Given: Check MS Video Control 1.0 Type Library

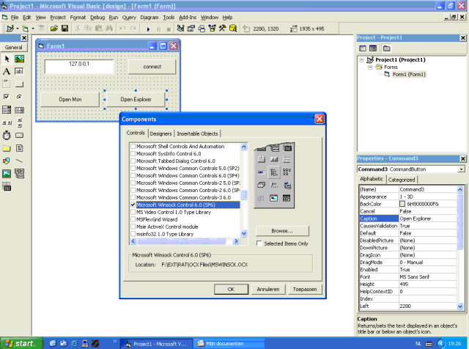Looking at the screenshot, I should click(x=133, y=212).
